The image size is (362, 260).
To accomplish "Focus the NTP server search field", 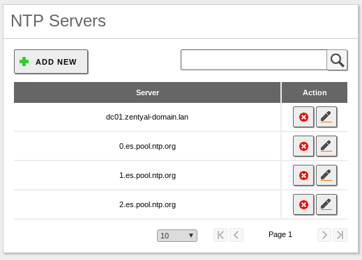I will [254, 60].
